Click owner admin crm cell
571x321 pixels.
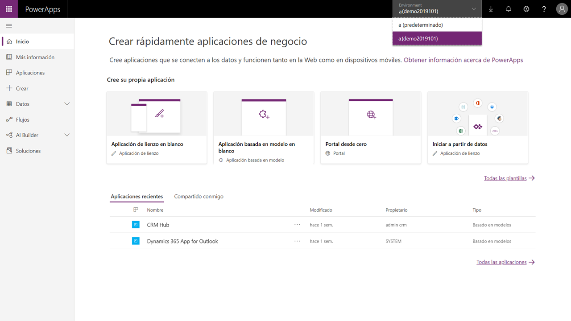click(396, 225)
